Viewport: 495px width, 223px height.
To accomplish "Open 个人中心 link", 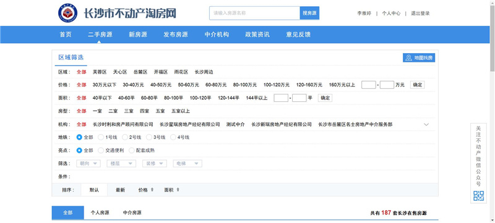I will 391,13.
